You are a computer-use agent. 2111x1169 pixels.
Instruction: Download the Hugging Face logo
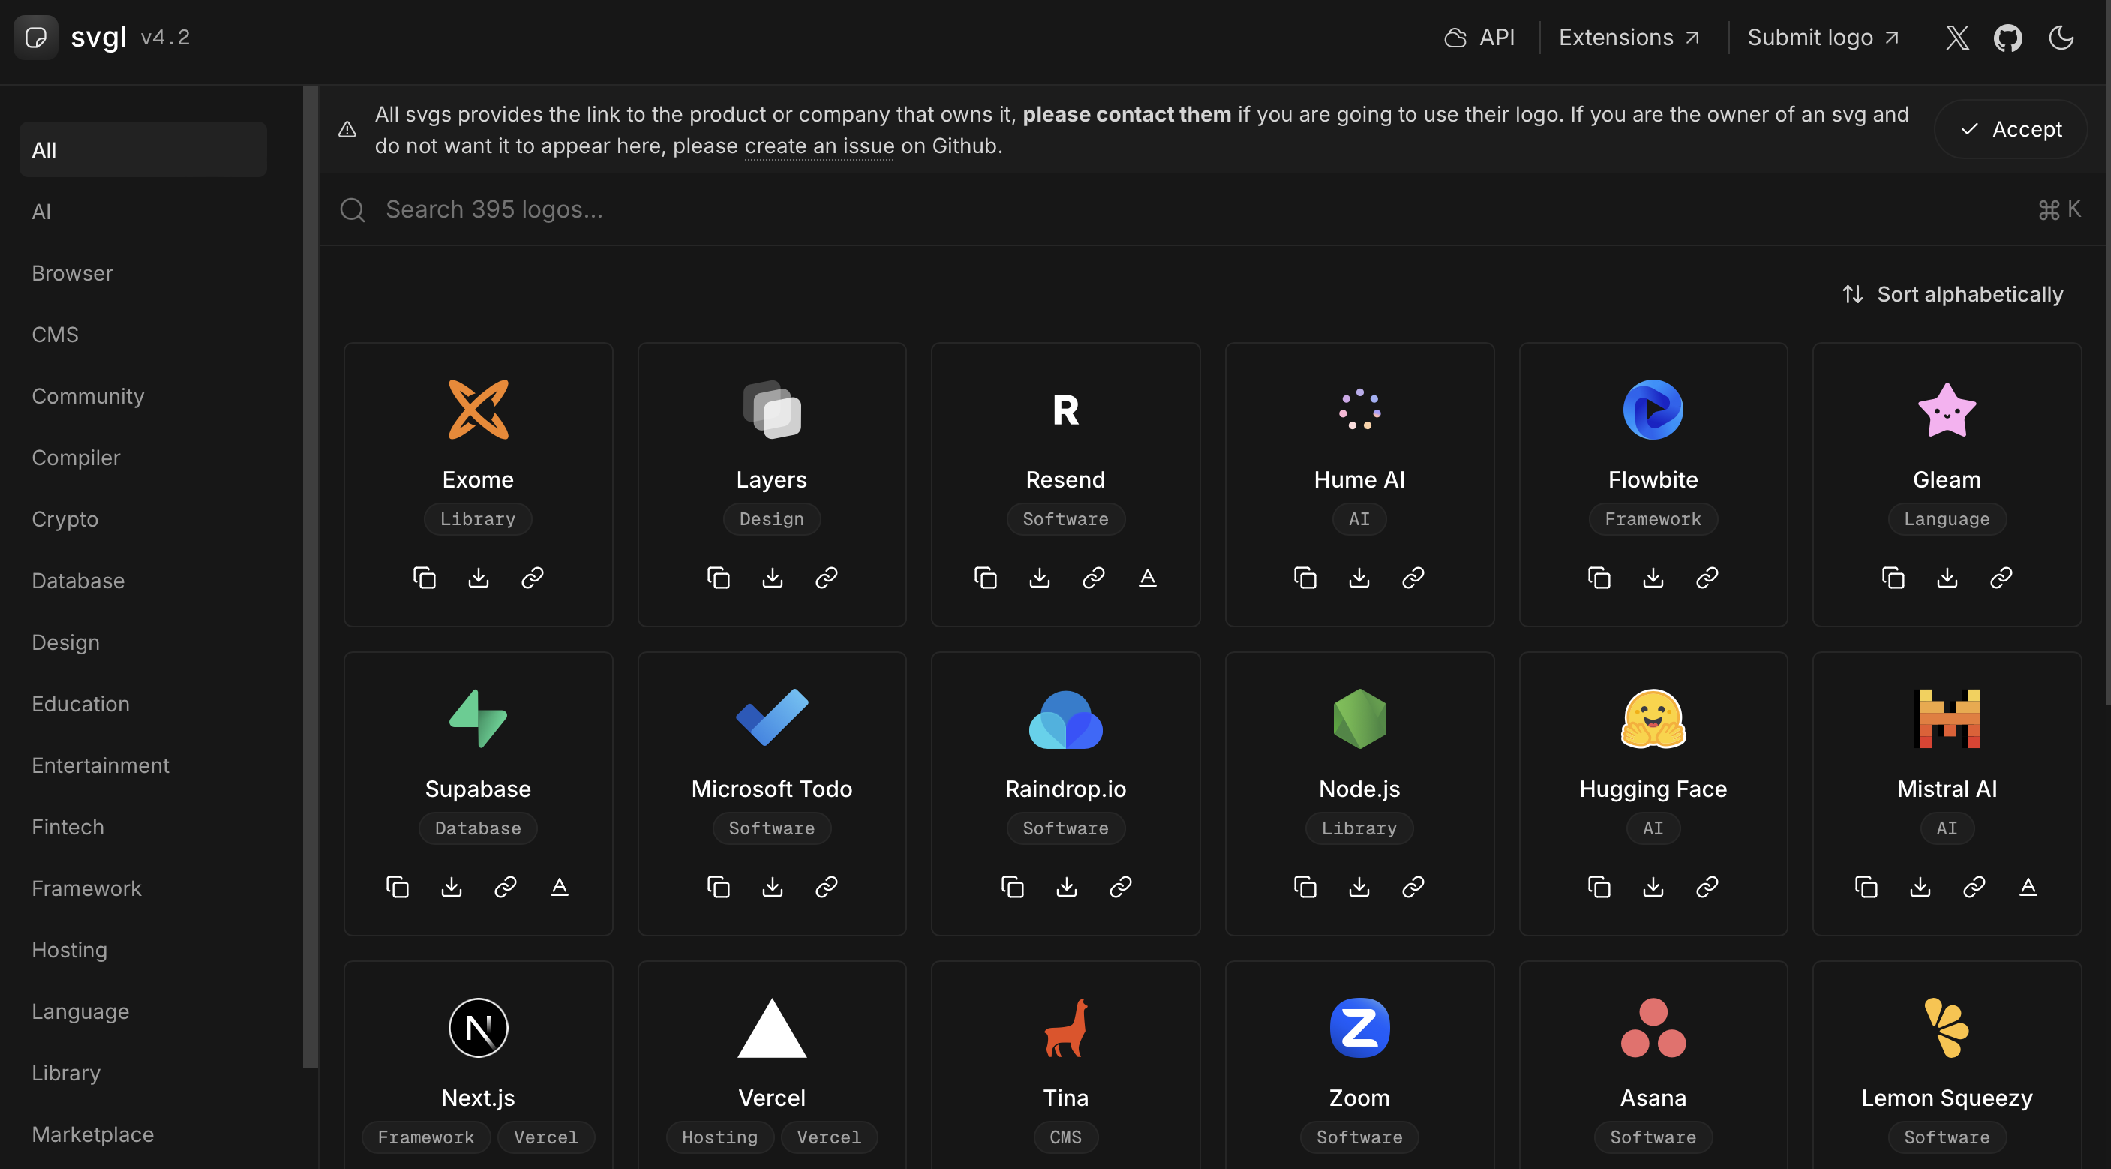point(1653,887)
